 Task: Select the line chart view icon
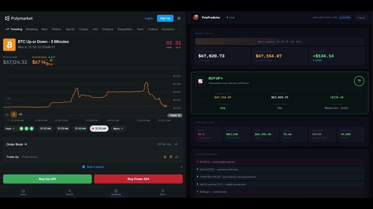7,114
